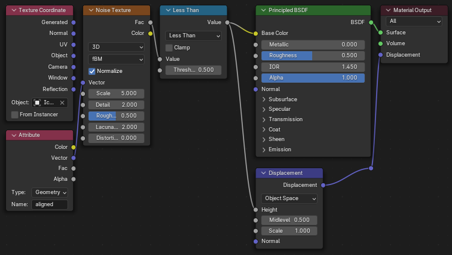Viewport: 452px width, 255px height.
Task: Adjust the Metallic slider
Action: click(313, 45)
